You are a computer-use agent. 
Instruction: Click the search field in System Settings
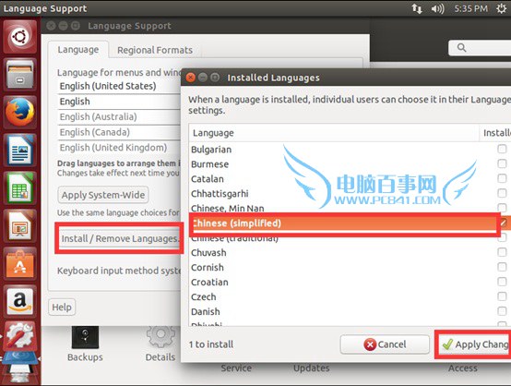480,48
